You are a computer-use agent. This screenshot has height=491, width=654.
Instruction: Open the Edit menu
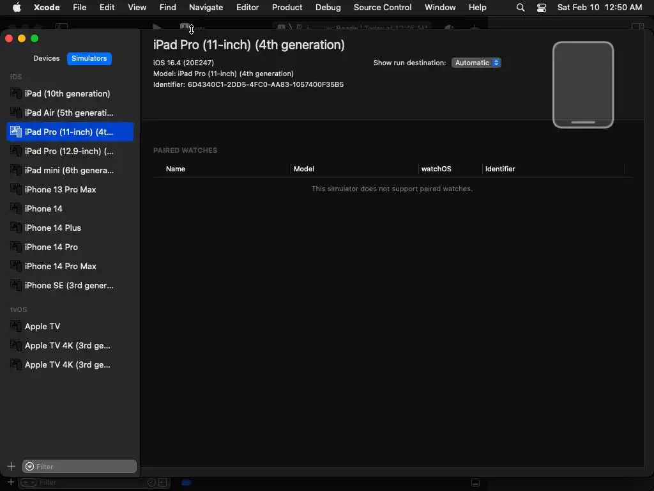107,7
